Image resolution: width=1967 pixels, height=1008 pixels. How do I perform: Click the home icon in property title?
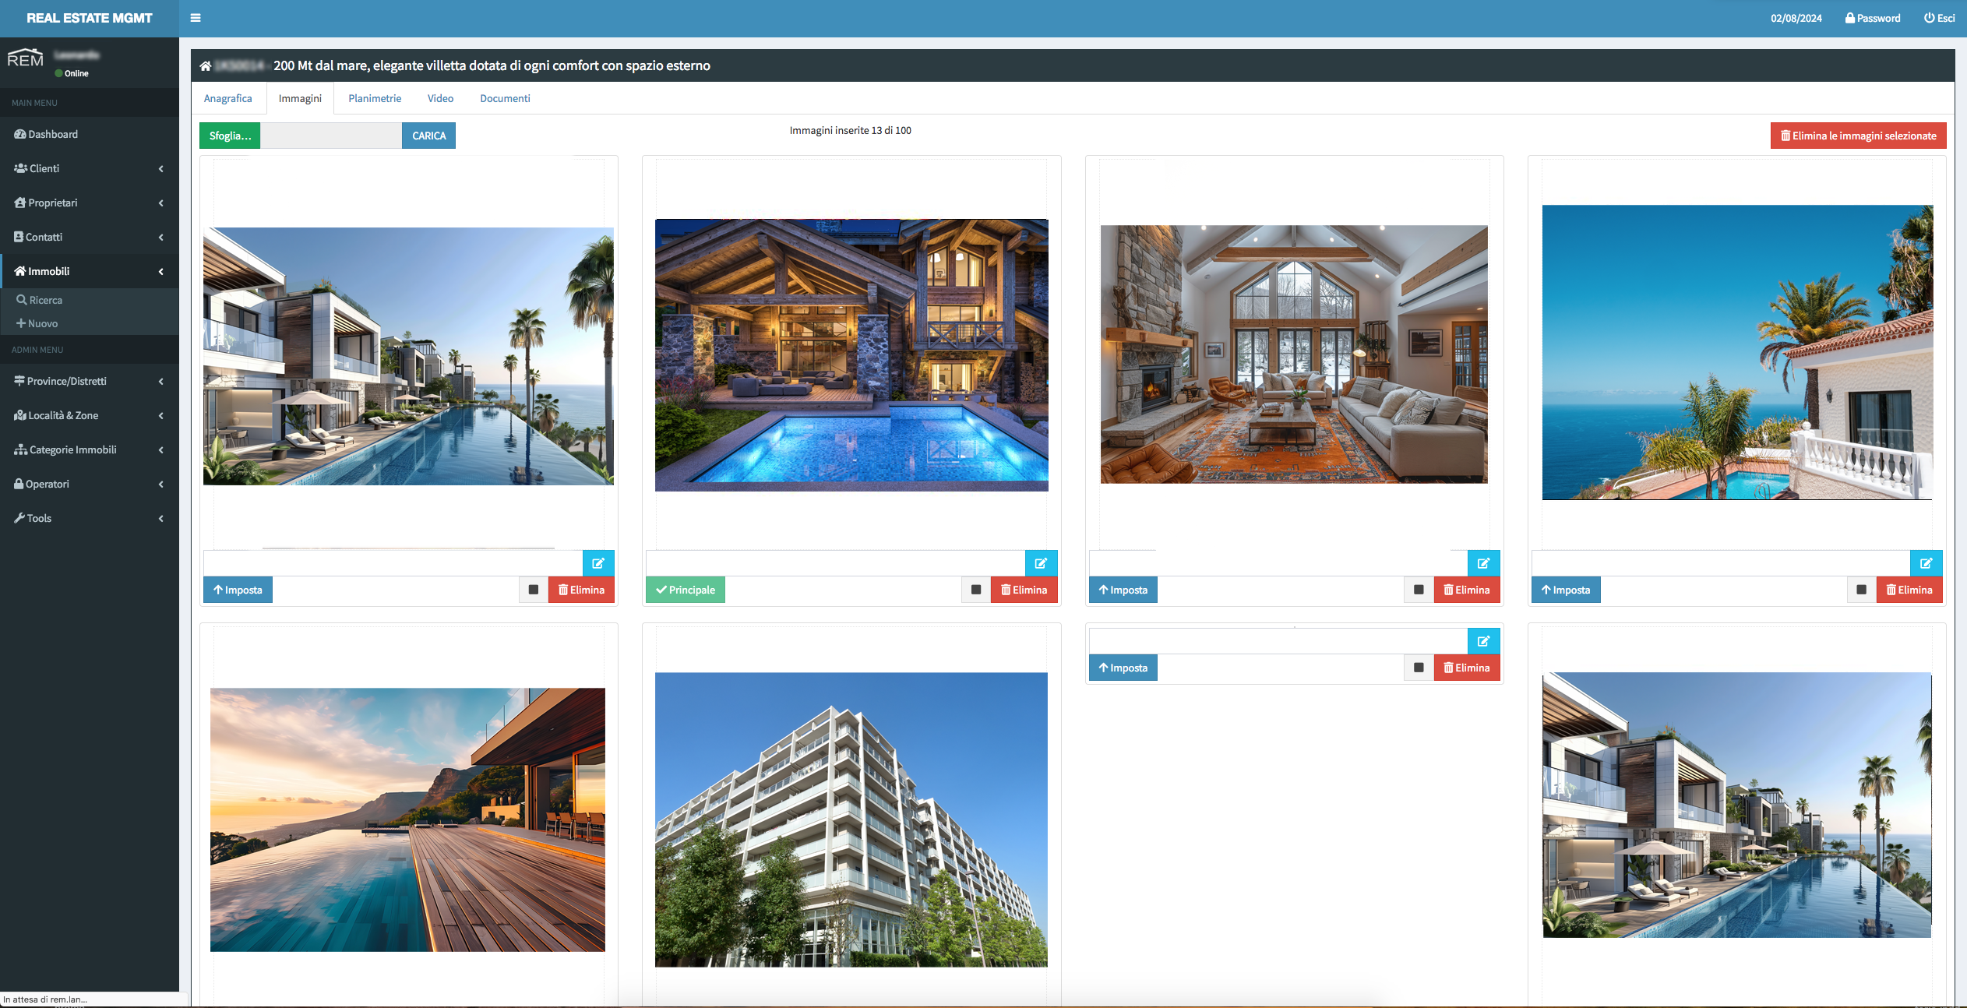point(206,66)
